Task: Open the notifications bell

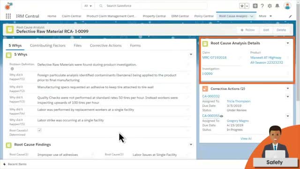Action: point(277,6)
